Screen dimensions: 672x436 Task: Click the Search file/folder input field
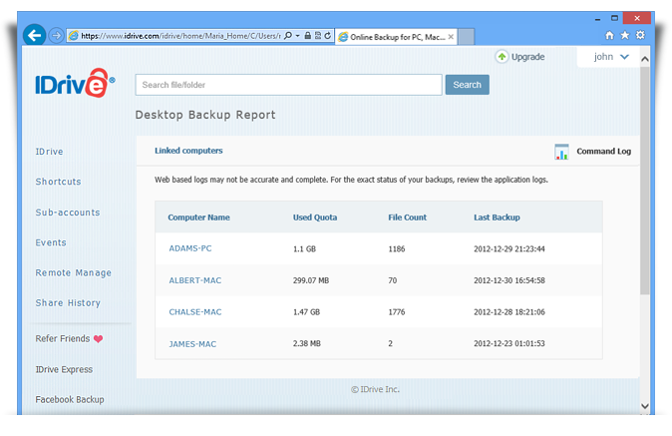point(288,85)
